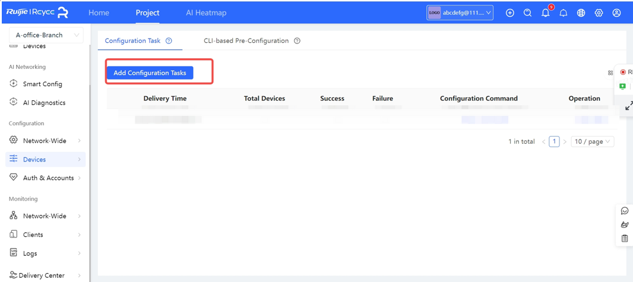
Task: Click help icon beside Configuration Task
Action: coord(169,41)
